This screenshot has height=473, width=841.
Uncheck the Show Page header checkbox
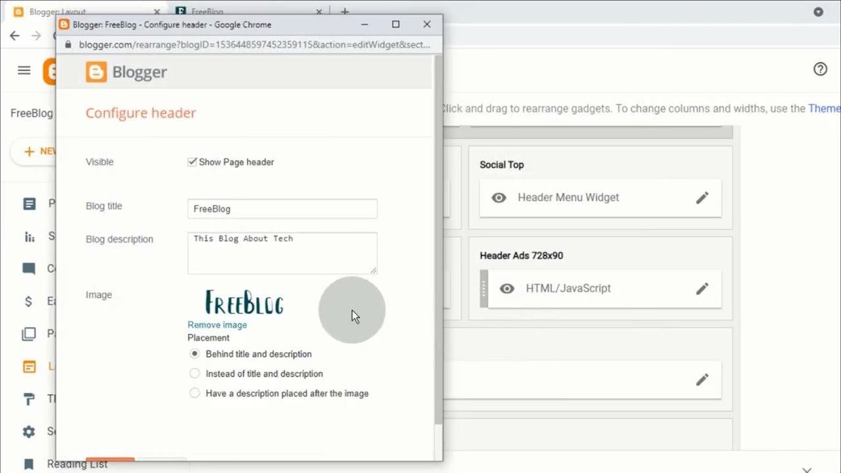(x=192, y=162)
